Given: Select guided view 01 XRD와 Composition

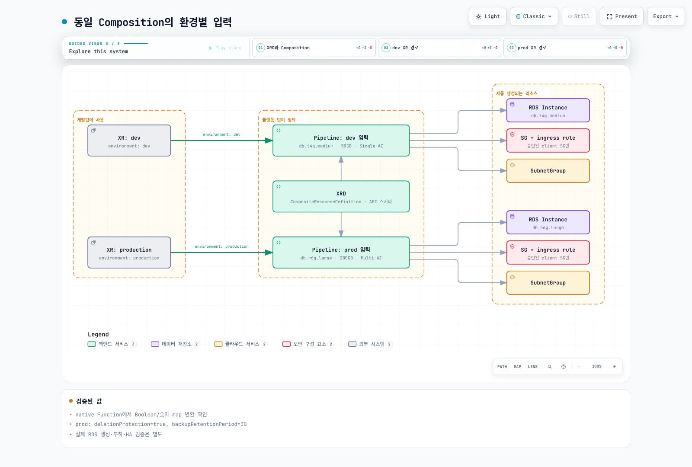Looking at the screenshot, I should point(314,48).
